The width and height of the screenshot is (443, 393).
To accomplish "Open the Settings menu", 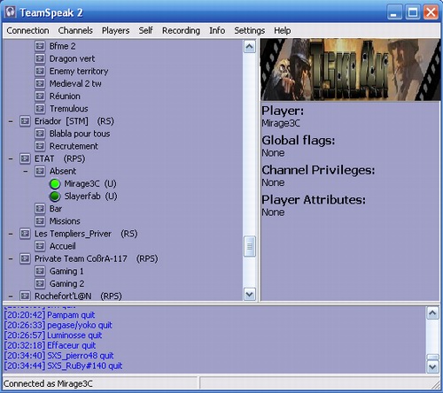I will (249, 30).
